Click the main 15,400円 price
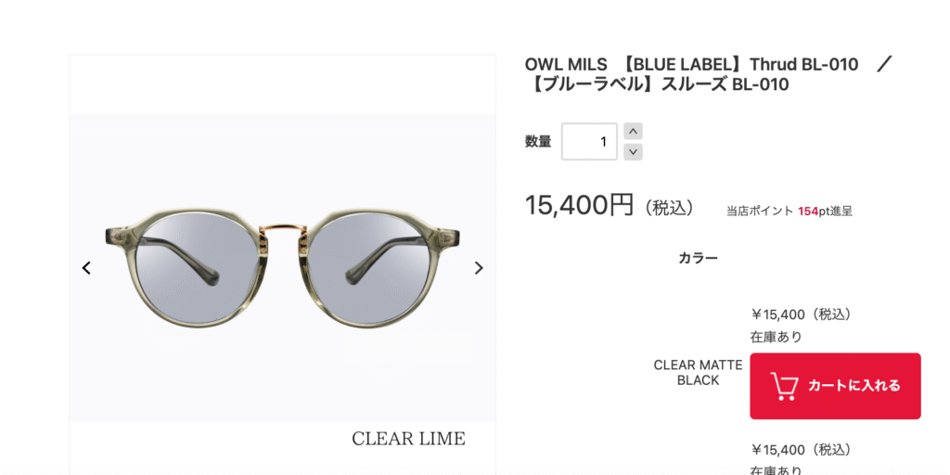This screenshot has width=950, height=475. pos(579,205)
